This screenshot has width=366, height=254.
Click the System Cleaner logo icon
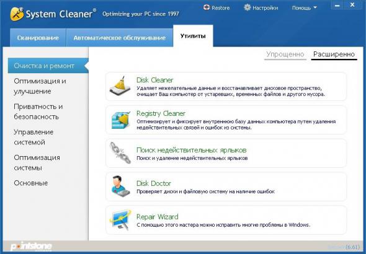[17, 14]
